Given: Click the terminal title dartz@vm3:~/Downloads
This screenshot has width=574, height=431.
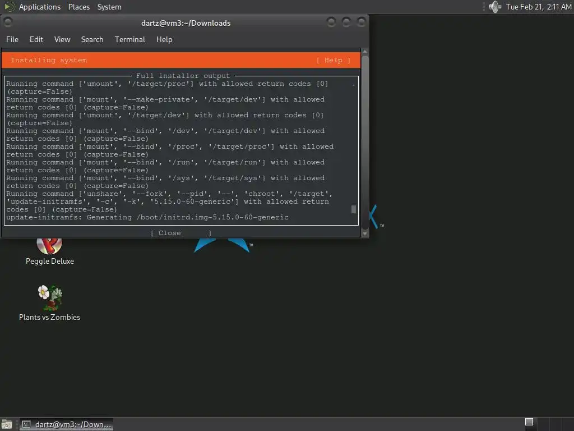Looking at the screenshot, I should pyautogui.click(x=186, y=23).
